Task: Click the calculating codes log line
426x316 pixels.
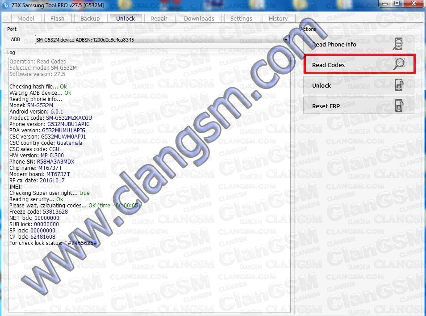Action: pyautogui.click(x=75, y=205)
